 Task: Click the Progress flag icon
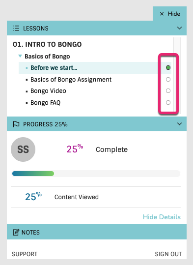[16, 124]
